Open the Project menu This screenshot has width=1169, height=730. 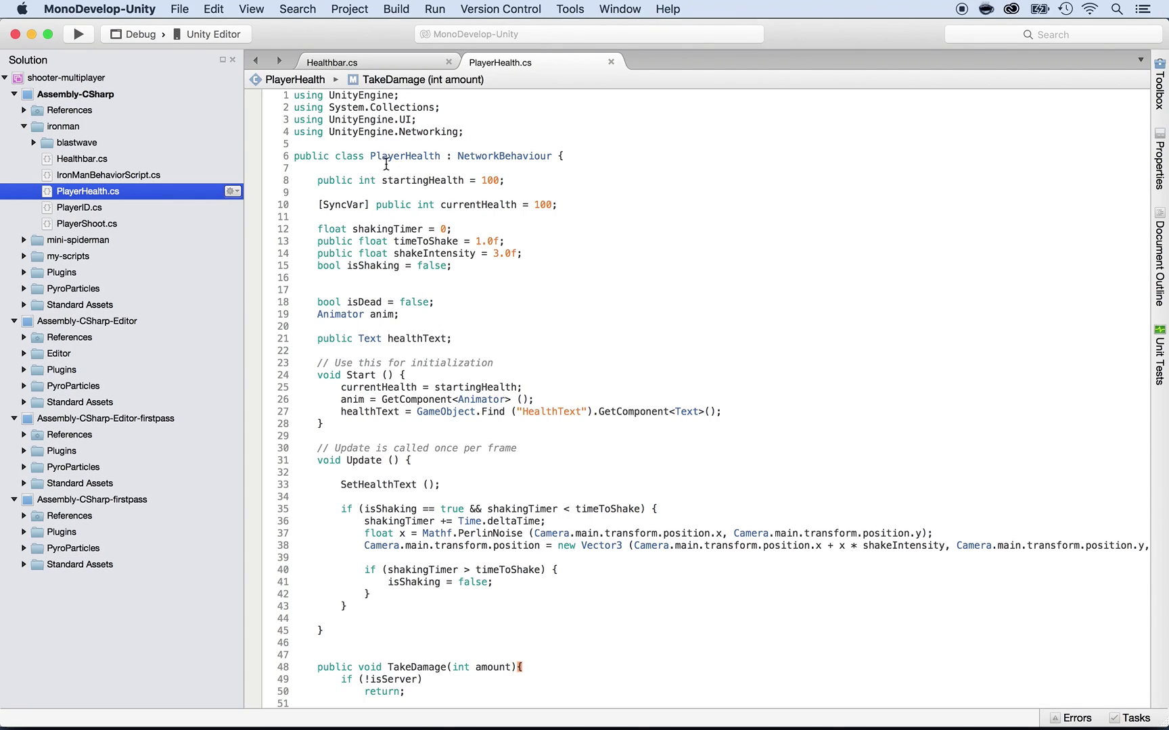[x=349, y=9]
